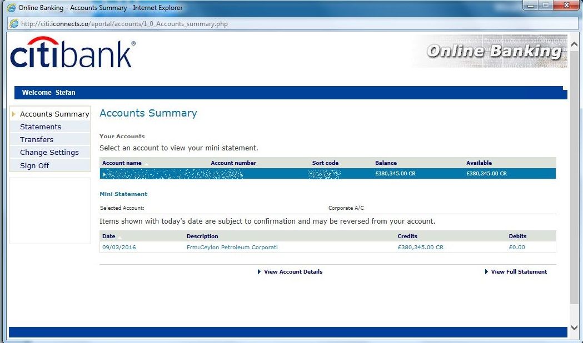
Task: Close the Internet Explorer window
Action: pyautogui.click(x=566, y=5)
